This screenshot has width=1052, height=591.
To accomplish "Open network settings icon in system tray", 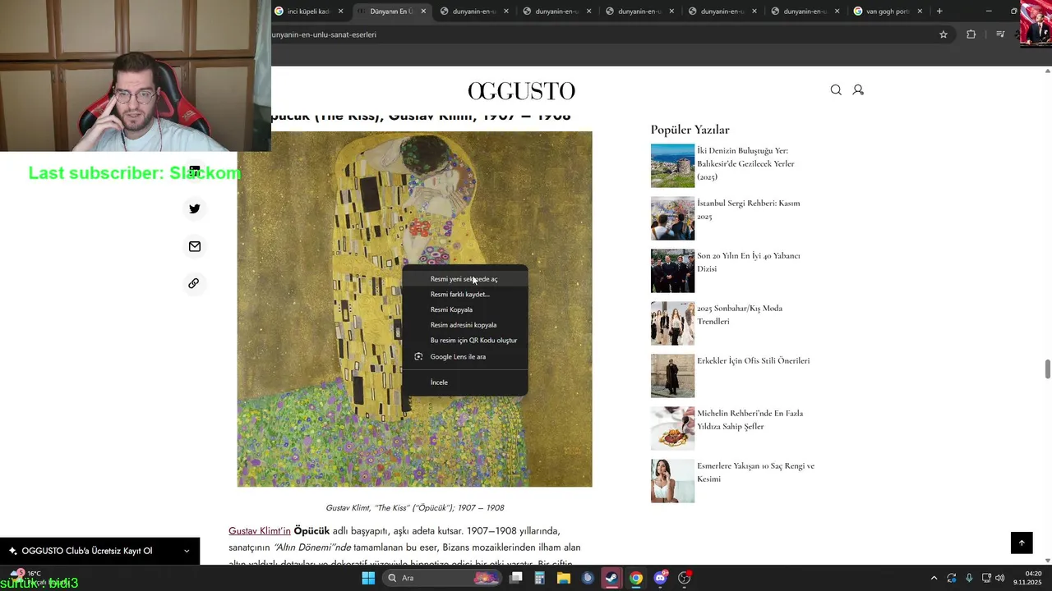I will pyautogui.click(x=986, y=578).
